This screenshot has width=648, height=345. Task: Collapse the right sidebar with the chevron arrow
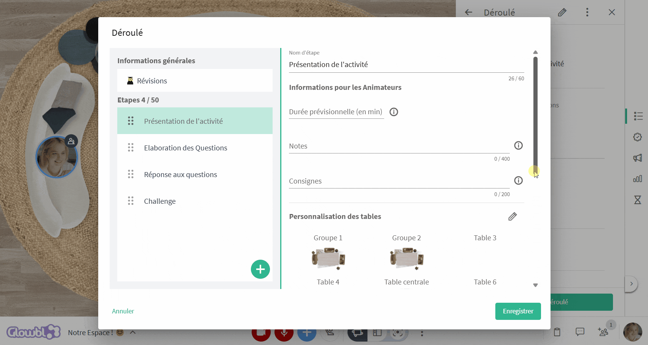tap(631, 284)
